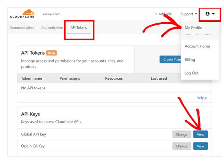The image size is (224, 162).
Task: Go to the Communication tab
Action: tap(22, 28)
